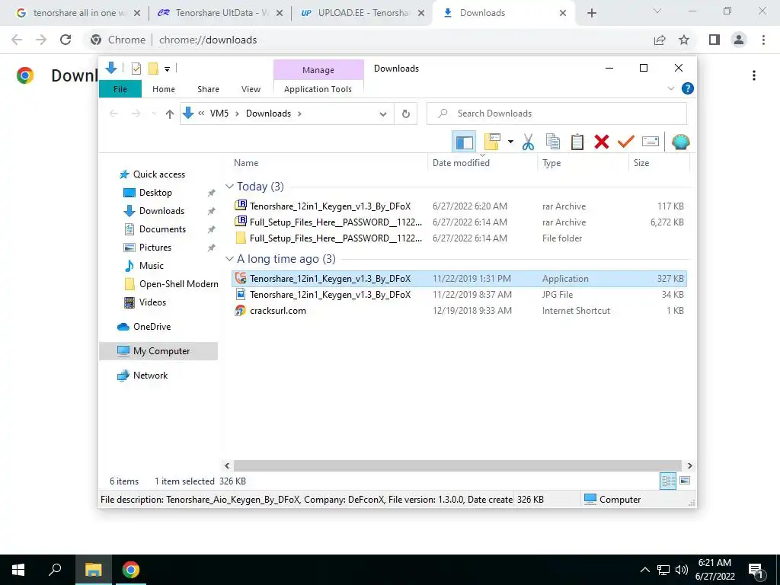Select OneDrive in the navigation pane
The image size is (780, 585).
click(152, 327)
